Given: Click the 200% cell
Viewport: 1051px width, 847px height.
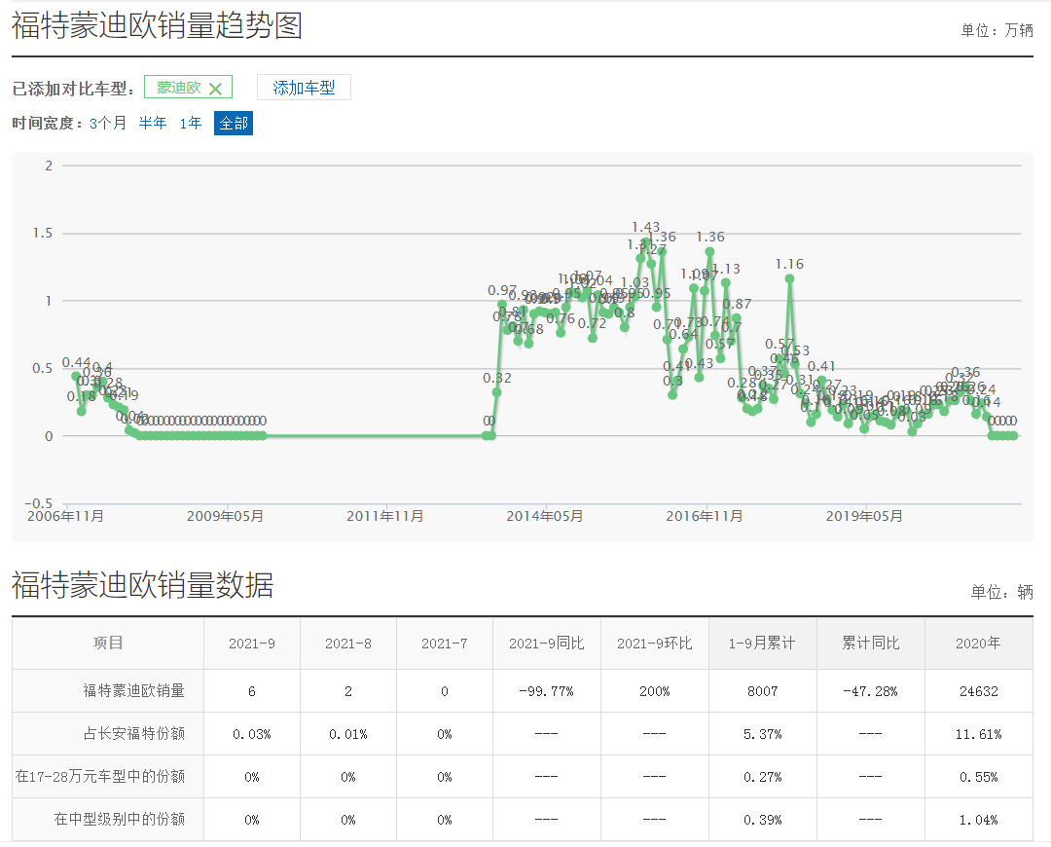Looking at the screenshot, I should tap(655, 691).
